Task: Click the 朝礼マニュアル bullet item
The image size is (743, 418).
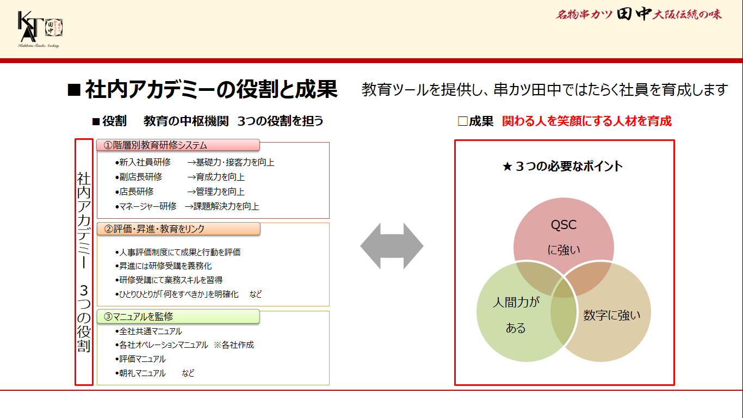Action: 143,373
